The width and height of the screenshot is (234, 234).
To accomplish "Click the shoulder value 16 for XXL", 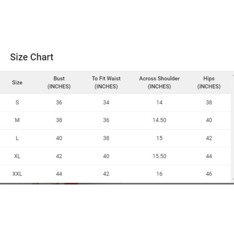I will pos(159,174).
